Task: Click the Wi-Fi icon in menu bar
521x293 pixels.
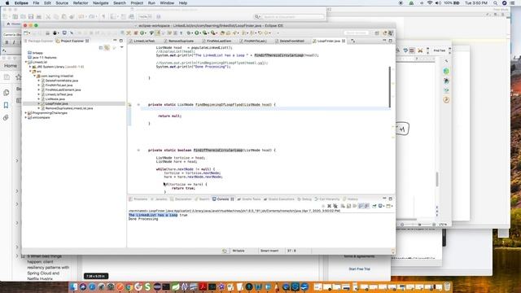Action: pos(430,3)
